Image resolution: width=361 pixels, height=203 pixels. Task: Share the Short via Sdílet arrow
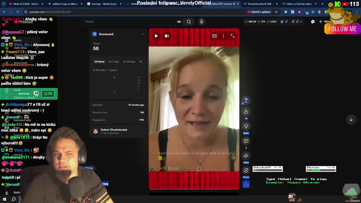246,156
